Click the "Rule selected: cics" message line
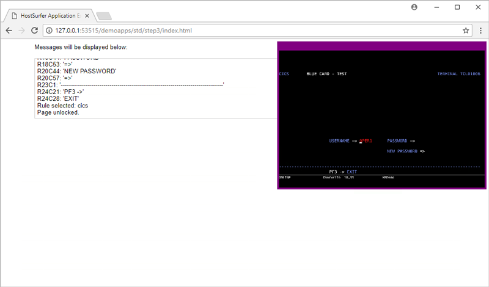 (62, 106)
